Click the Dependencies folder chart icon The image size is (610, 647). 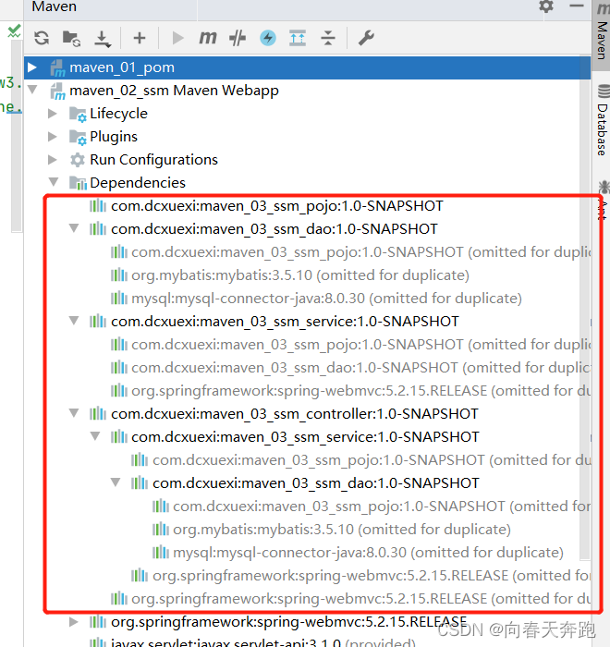pos(78,183)
